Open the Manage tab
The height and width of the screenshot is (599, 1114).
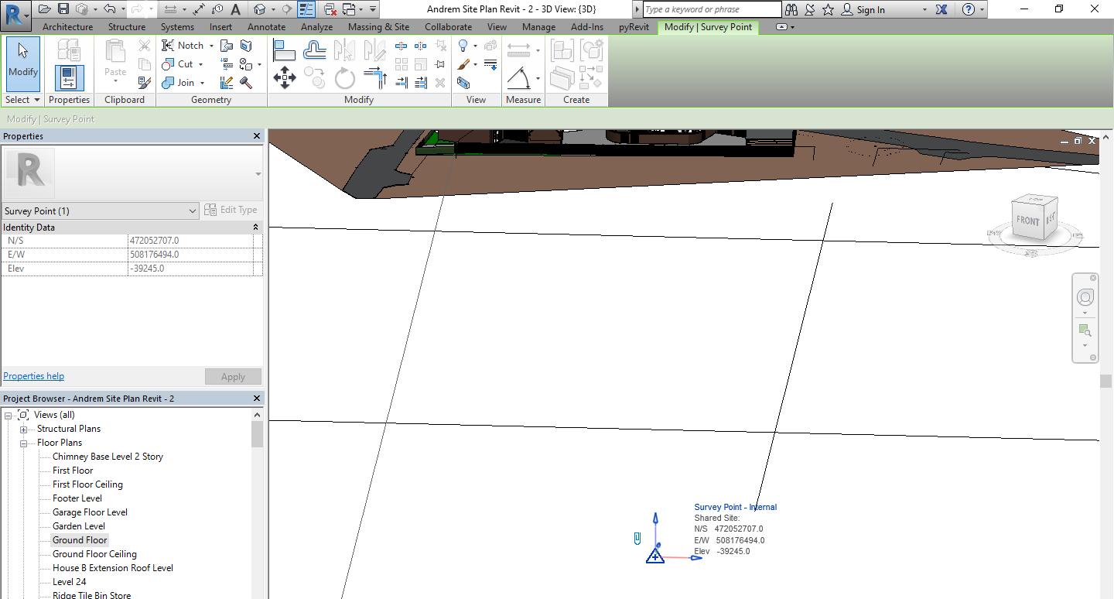tap(538, 27)
